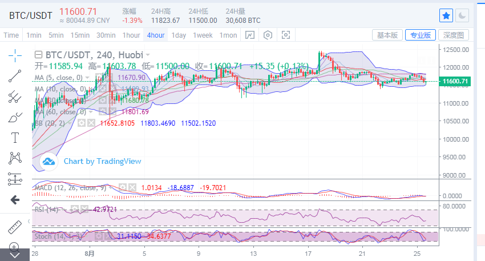This screenshot has height=261, width=485.
Task: Switch to Time interval view
Action: pos(11,35)
